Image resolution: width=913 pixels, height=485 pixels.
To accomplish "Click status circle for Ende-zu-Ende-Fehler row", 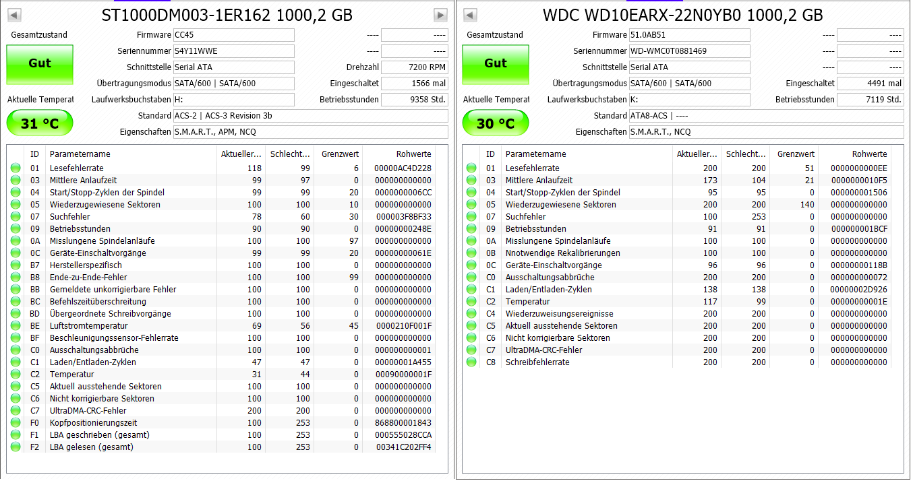I will click(x=16, y=278).
